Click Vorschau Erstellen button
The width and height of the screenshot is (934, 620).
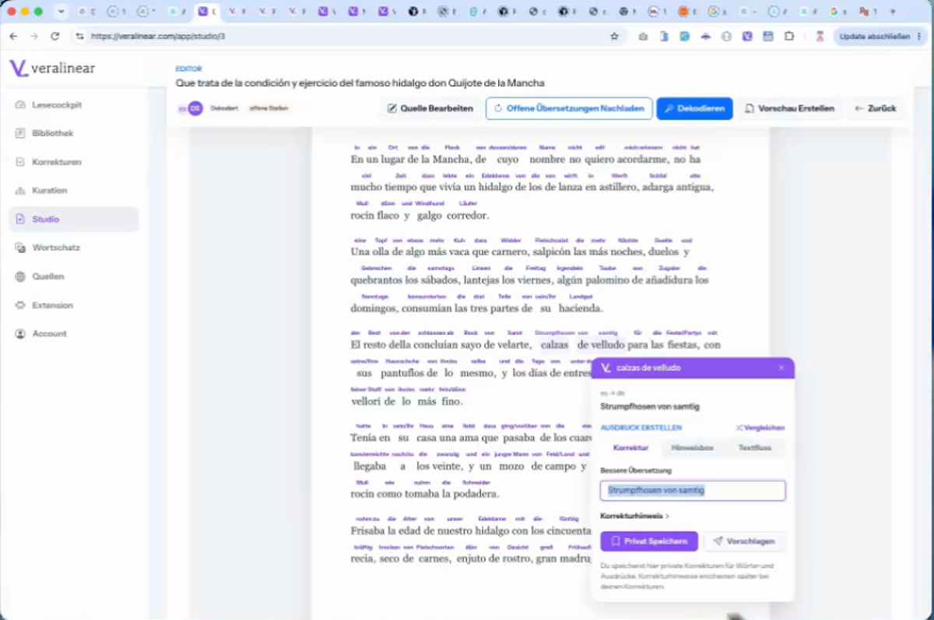tap(789, 108)
